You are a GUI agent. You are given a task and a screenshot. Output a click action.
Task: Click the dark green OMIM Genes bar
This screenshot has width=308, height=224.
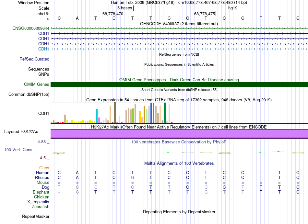pos(179,84)
